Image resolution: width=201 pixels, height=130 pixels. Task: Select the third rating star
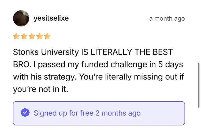click(32, 36)
